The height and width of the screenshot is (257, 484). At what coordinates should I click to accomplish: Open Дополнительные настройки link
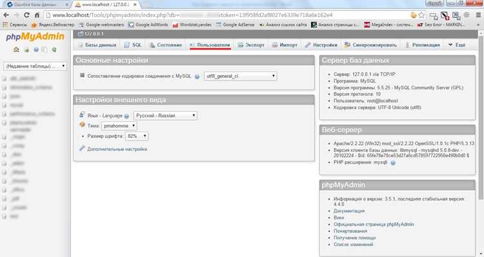[x=117, y=149]
